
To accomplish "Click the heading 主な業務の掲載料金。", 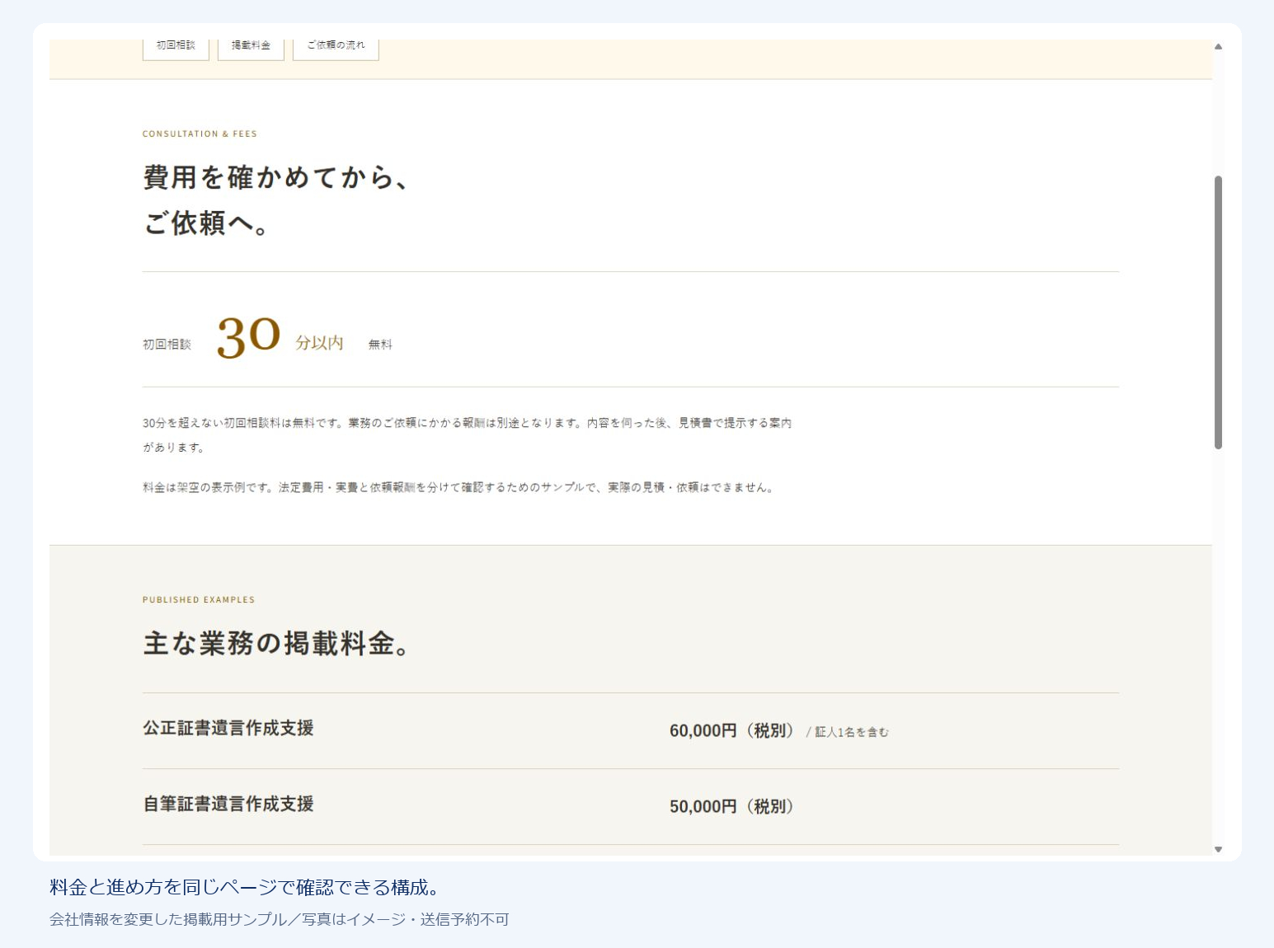I will point(278,644).
